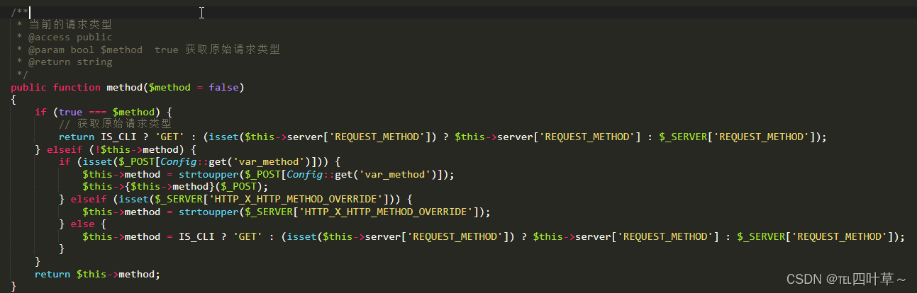Click 'var_method' on the strtoupper($_POST line
This screenshot has width=917, height=293.
(394, 174)
